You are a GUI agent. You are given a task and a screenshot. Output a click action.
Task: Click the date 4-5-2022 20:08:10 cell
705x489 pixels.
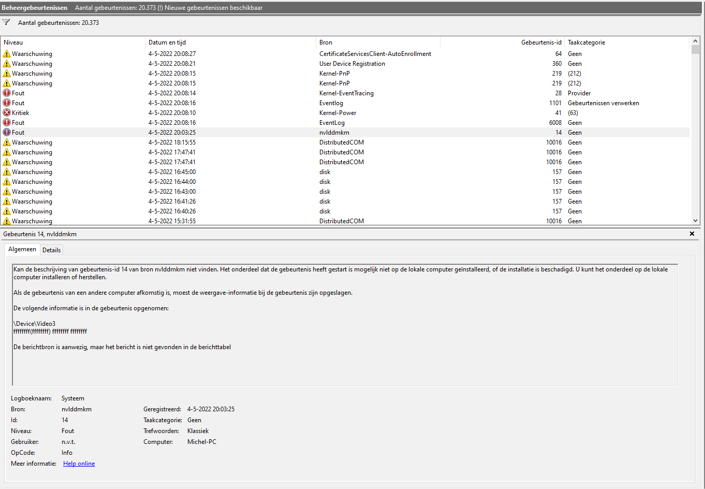(x=172, y=113)
